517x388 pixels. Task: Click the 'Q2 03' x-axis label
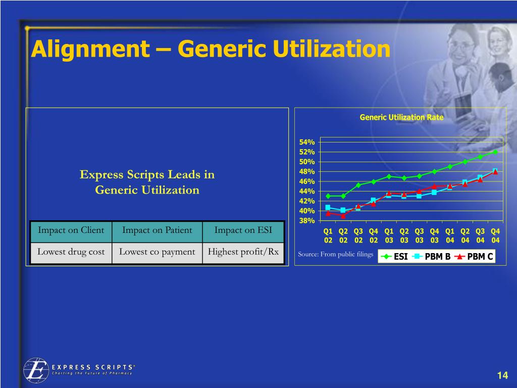click(404, 235)
